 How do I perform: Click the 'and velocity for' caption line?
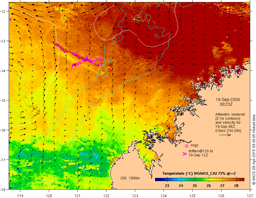(228, 123)
